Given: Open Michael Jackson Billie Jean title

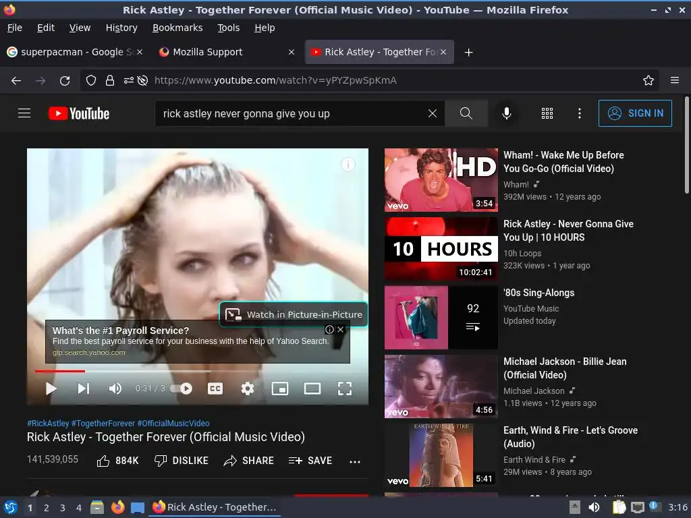Looking at the screenshot, I should 565,368.
